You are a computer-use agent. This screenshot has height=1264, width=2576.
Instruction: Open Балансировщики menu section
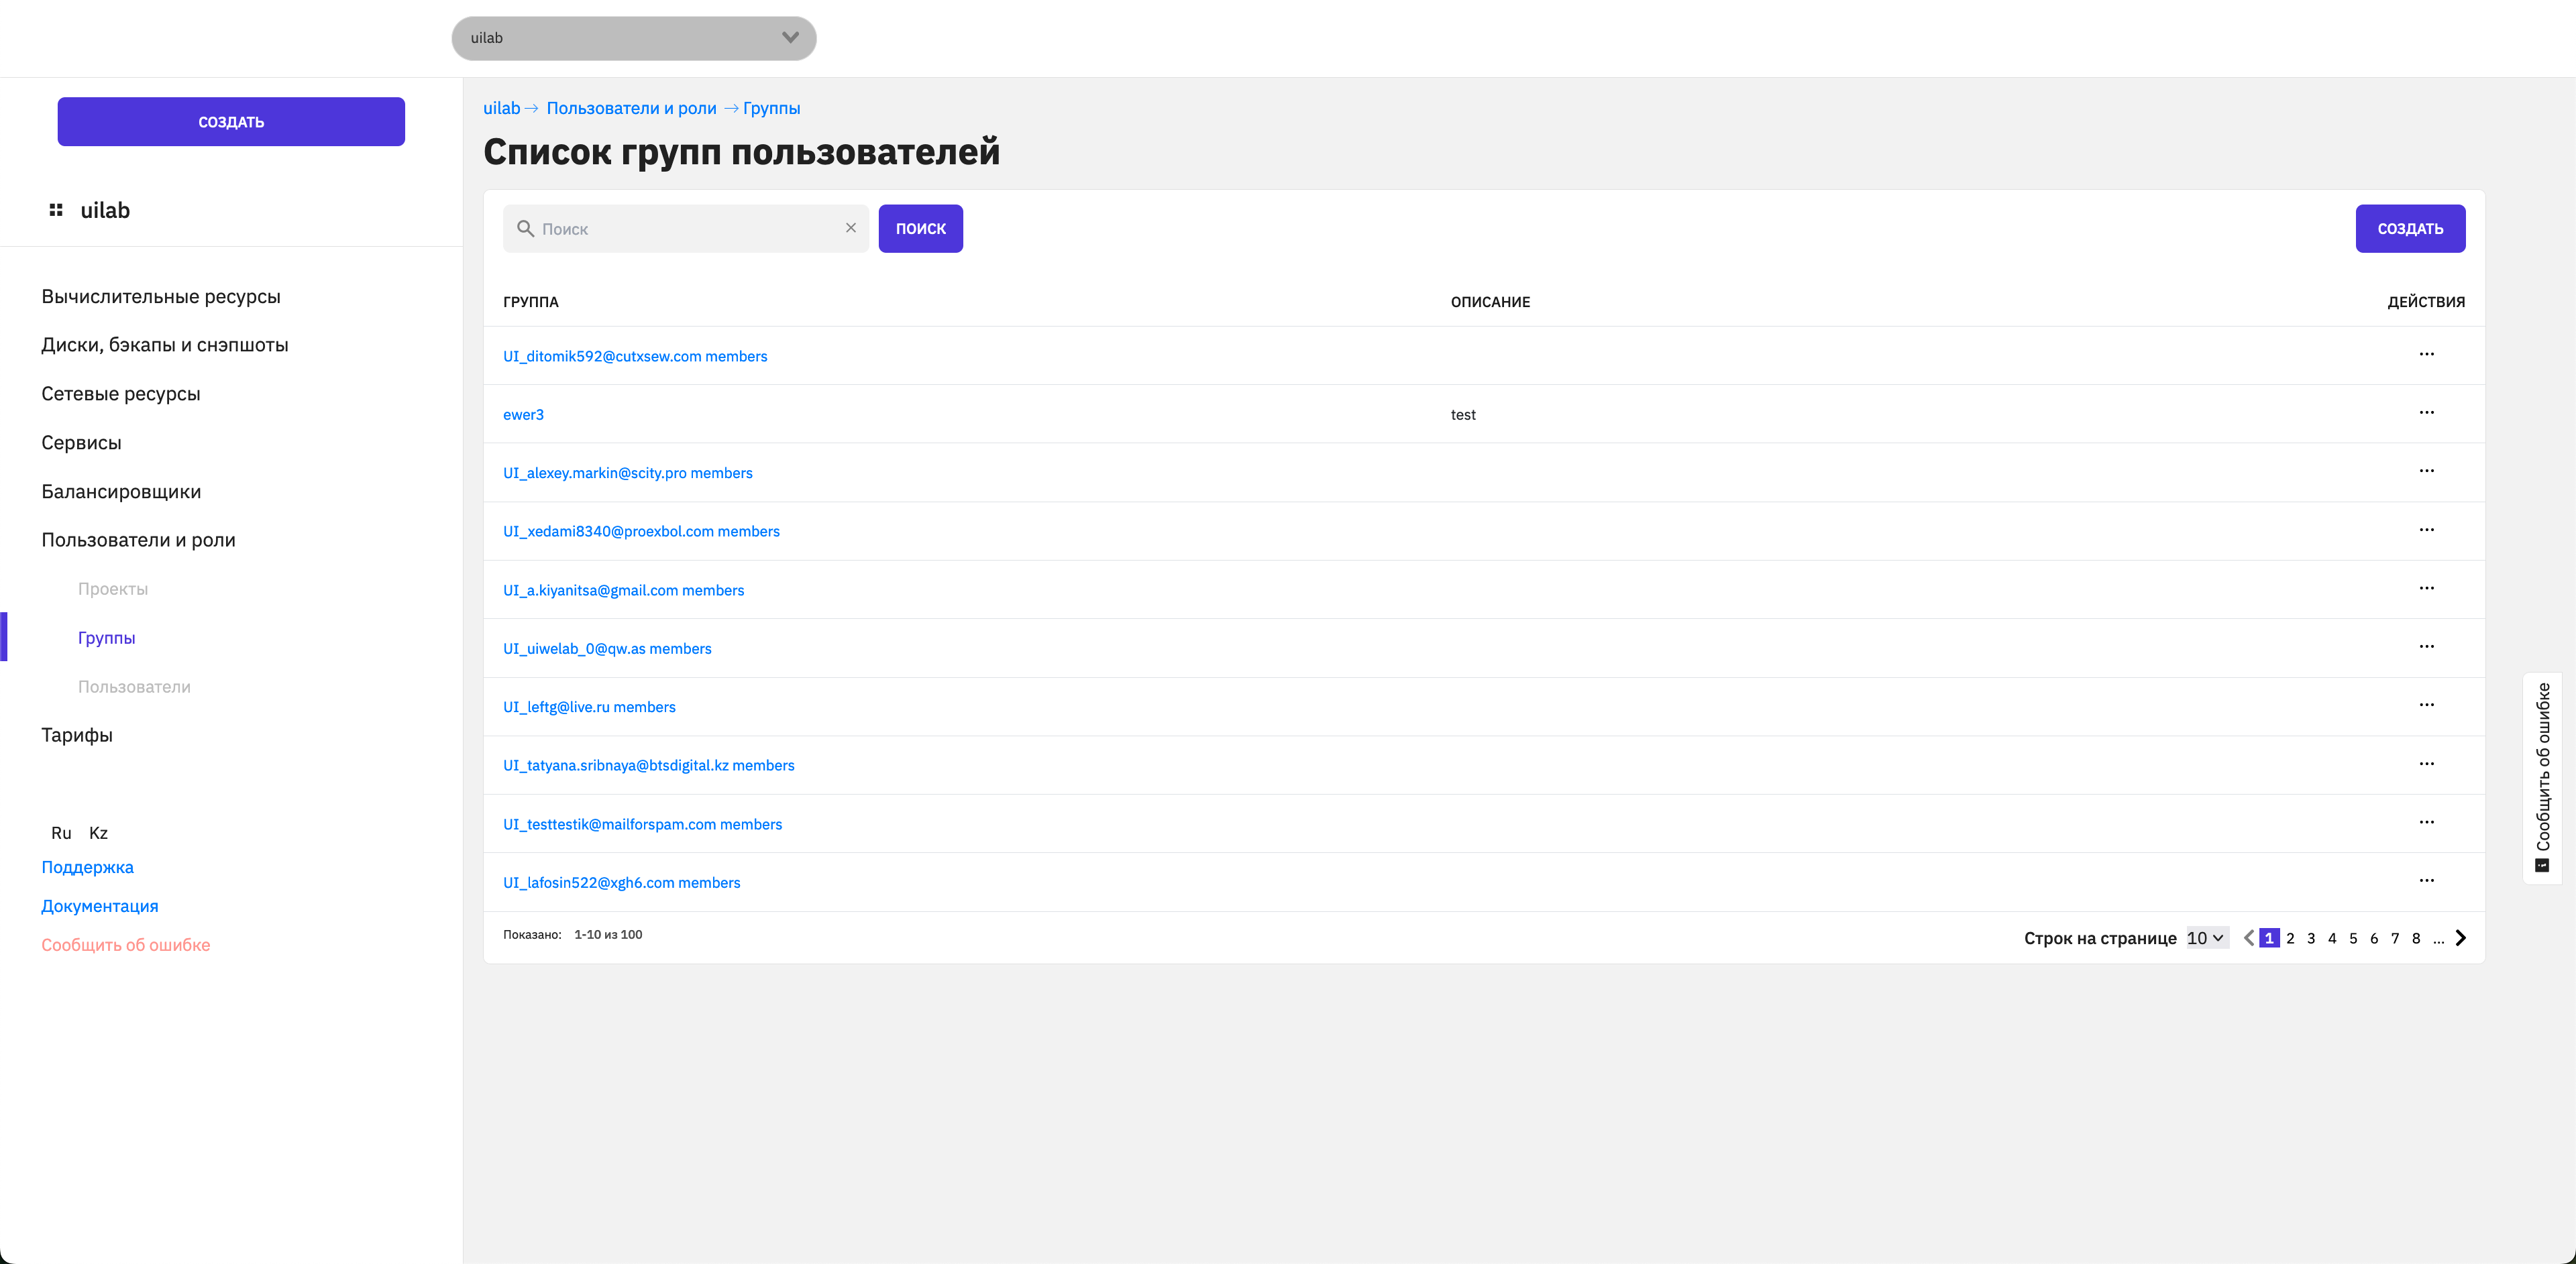pyautogui.click(x=121, y=492)
